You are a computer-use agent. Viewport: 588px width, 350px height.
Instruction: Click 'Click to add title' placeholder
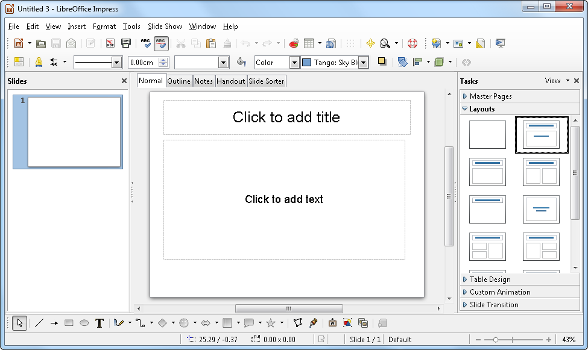pos(286,117)
